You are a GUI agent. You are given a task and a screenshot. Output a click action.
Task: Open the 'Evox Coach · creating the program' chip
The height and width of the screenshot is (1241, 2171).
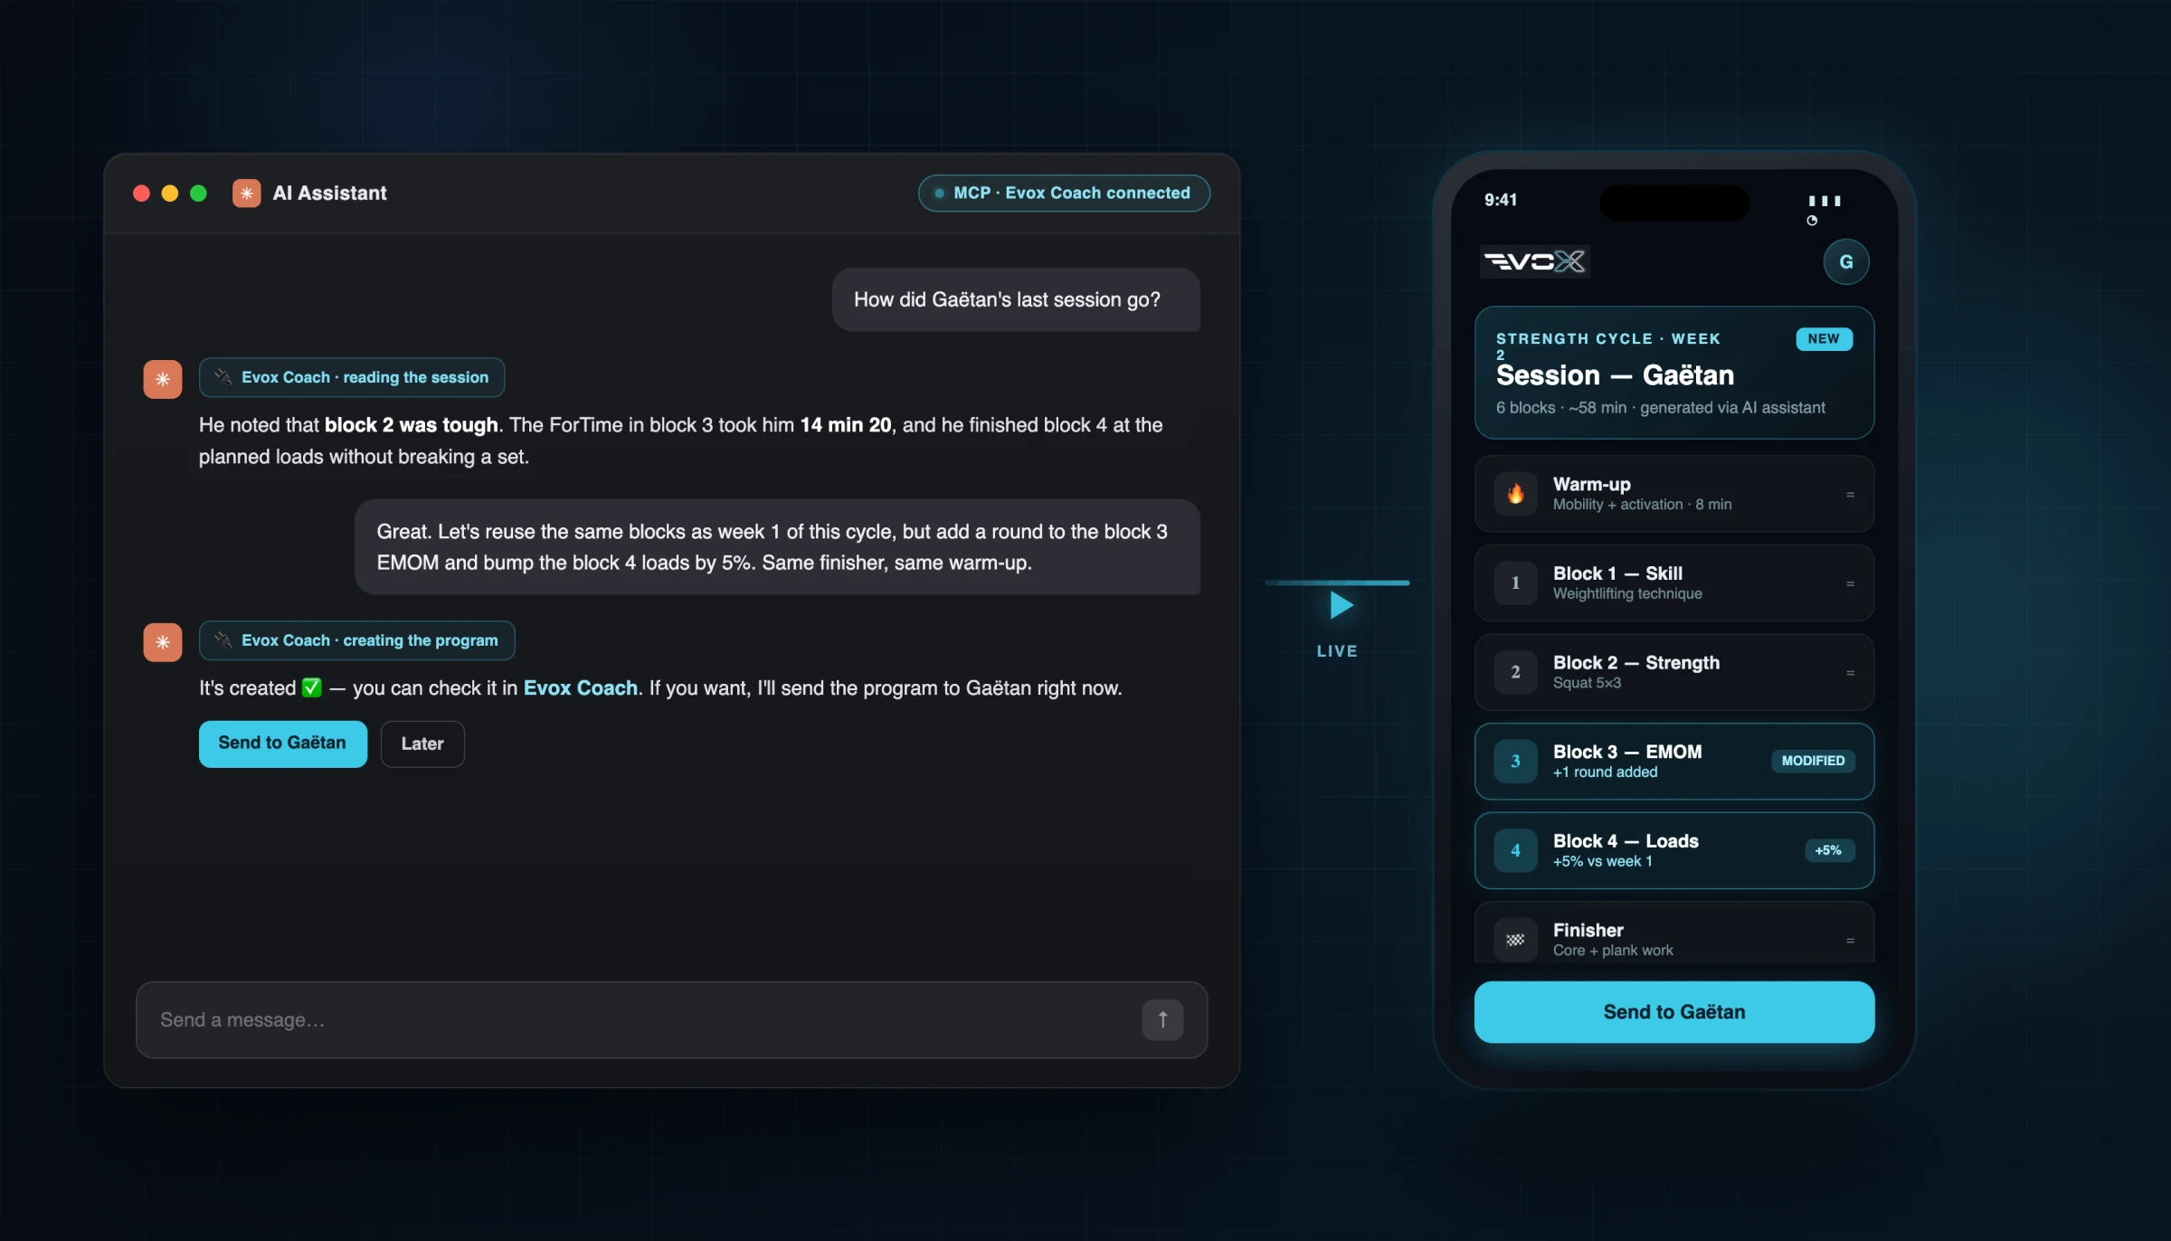click(357, 640)
